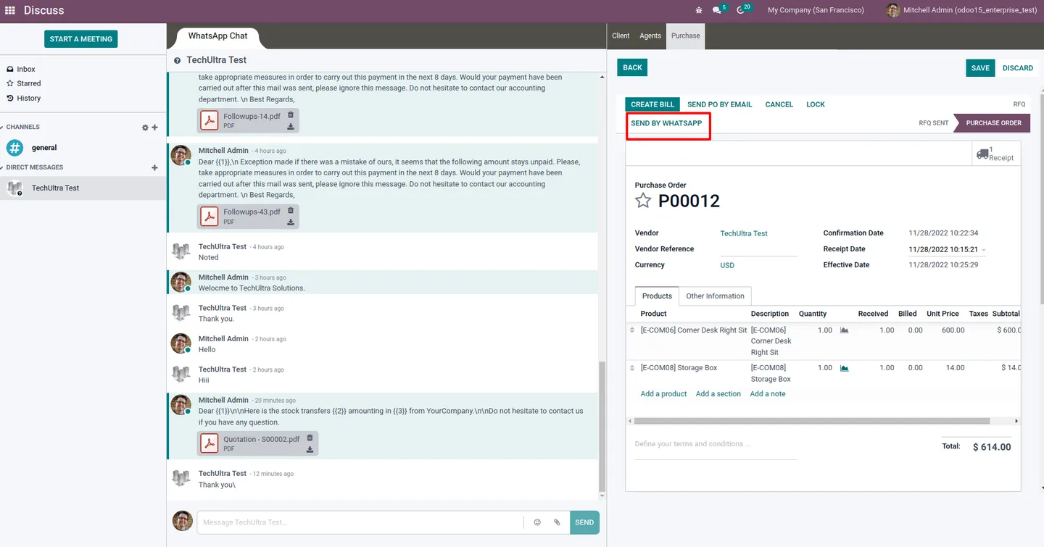This screenshot has height=547, width=1044.
Task: Delete the Quotation - S00002.pdf attachment
Action: click(310, 438)
